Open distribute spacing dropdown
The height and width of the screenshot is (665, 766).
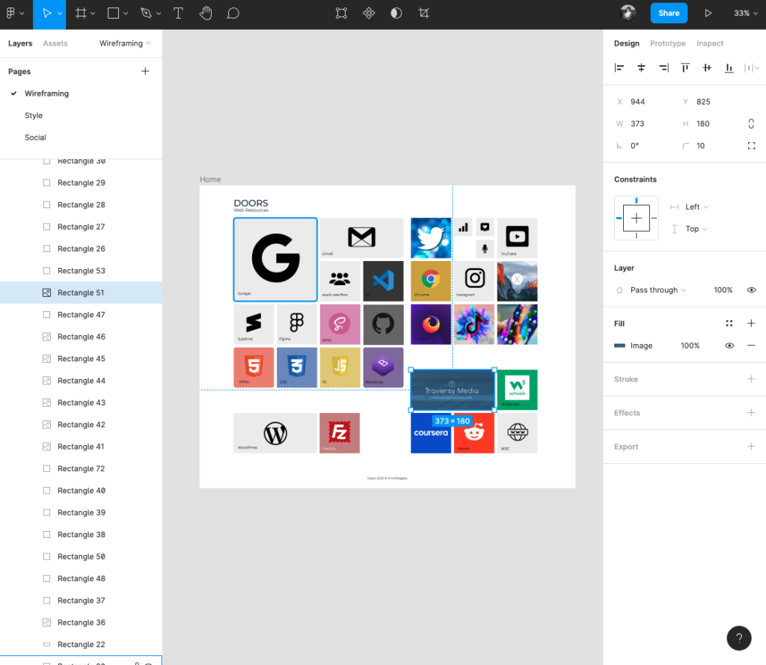coord(751,68)
